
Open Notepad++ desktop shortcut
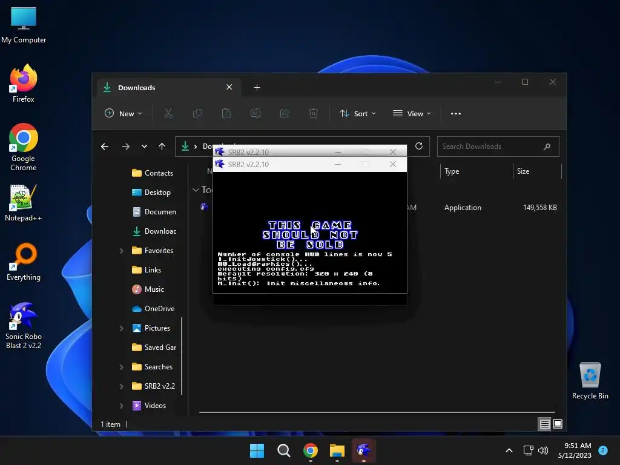pos(24,202)
